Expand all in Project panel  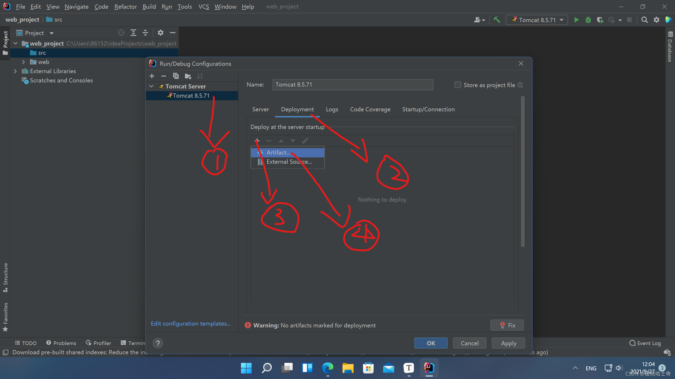pyautogui.click(x=133, y=33)
